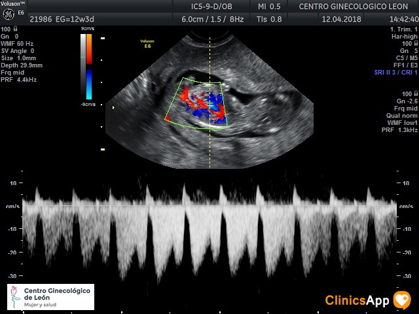The width and height of the screenshot is (419, 314).
Task: Click the Centro Ginecológico de León logo
Action: click(50, 297)
